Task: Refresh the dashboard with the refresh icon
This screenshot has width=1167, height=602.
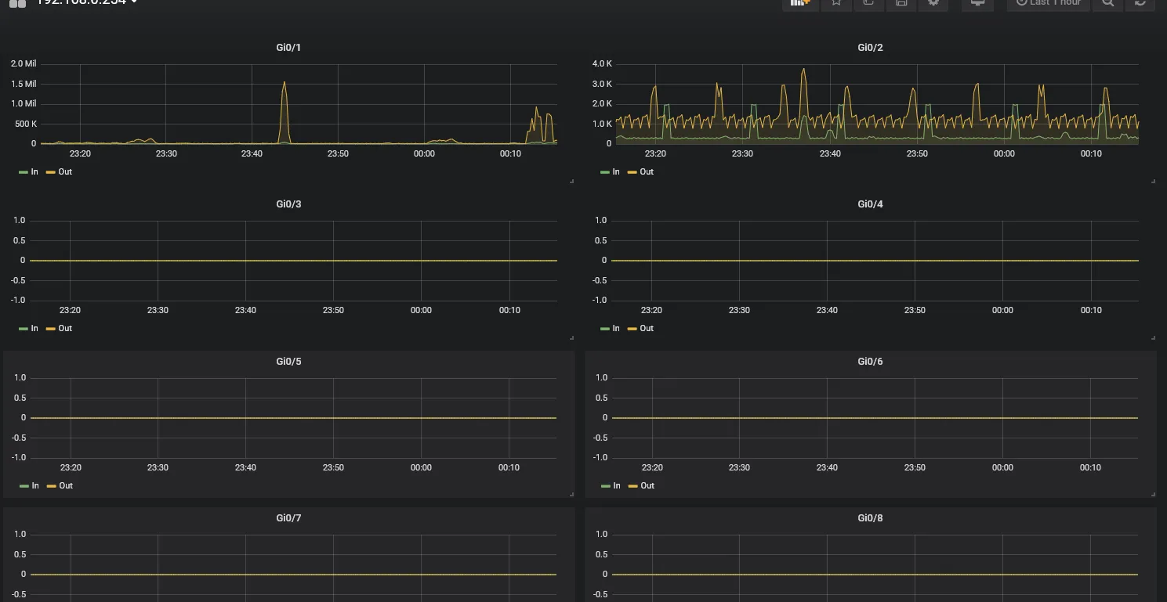Action: (1140, 3)
